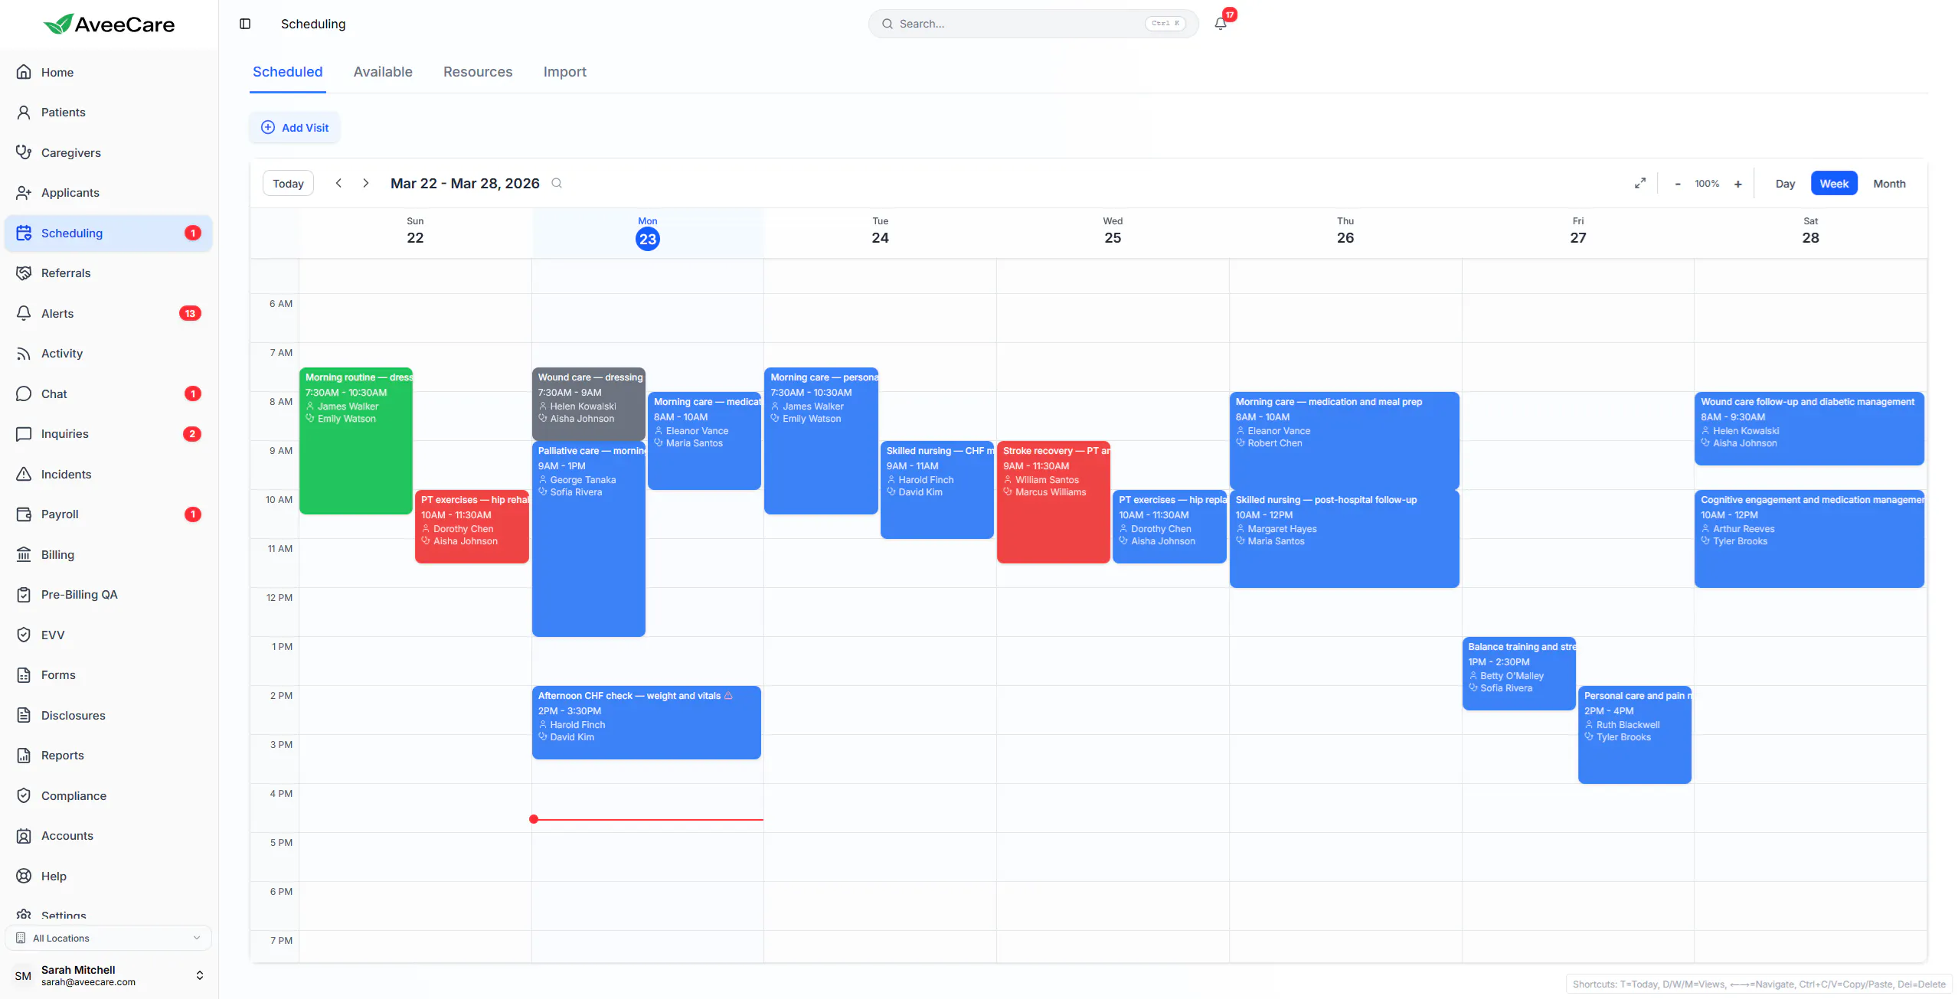Open Help lifebuoy icon

pyautogui.click(x=24, y=876)
